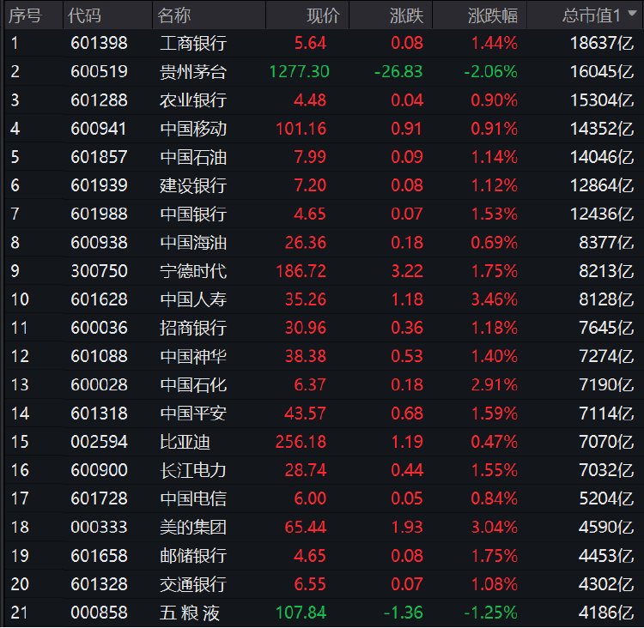The height and width of the screenshot is (628, 644).
Task: Select stock name 招商银行
Action: click(x=193, y=328)
